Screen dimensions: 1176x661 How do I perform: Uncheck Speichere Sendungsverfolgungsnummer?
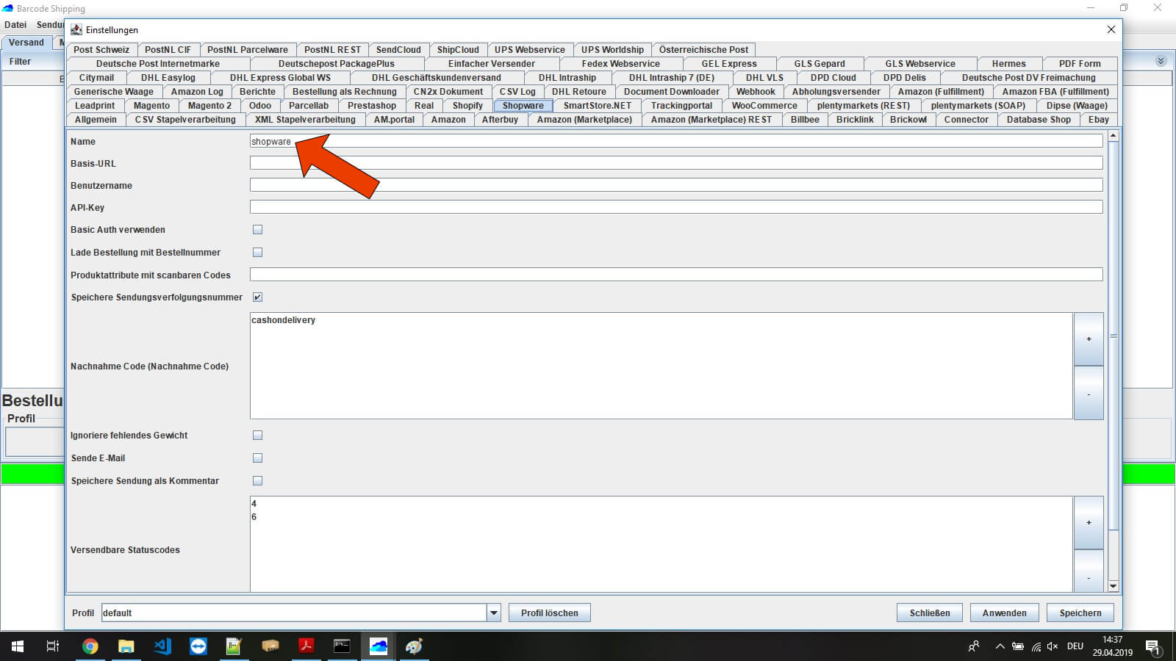pyautogui.click(x=257, y=297)
